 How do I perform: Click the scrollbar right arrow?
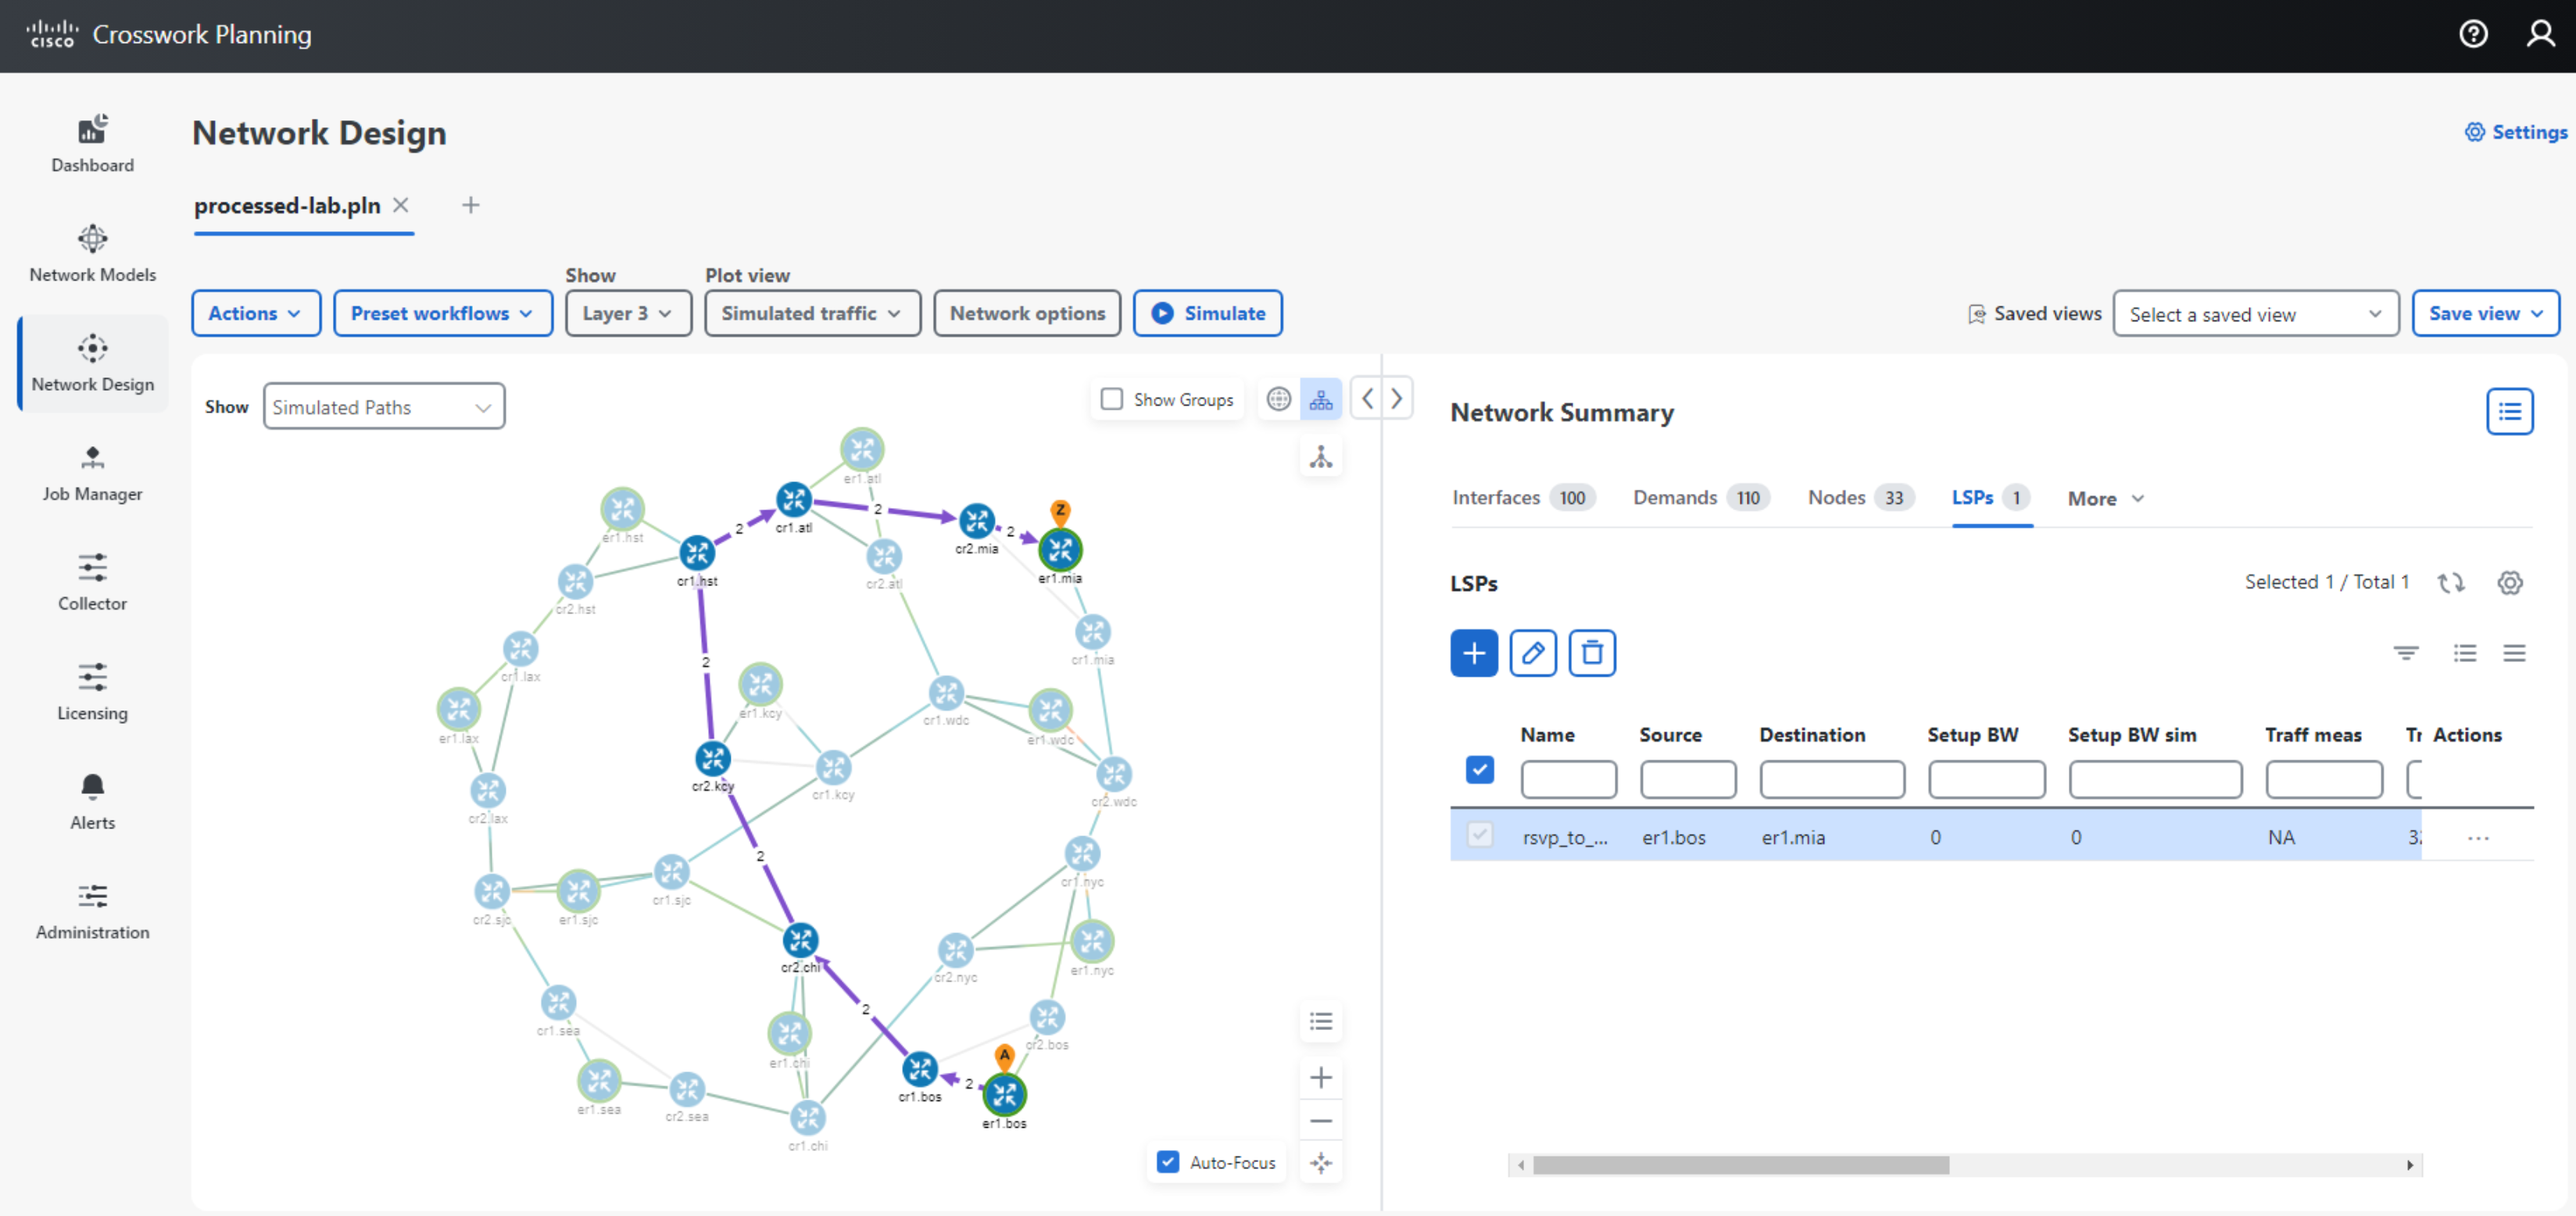pyautogui.click(x=2410, y=1165)
